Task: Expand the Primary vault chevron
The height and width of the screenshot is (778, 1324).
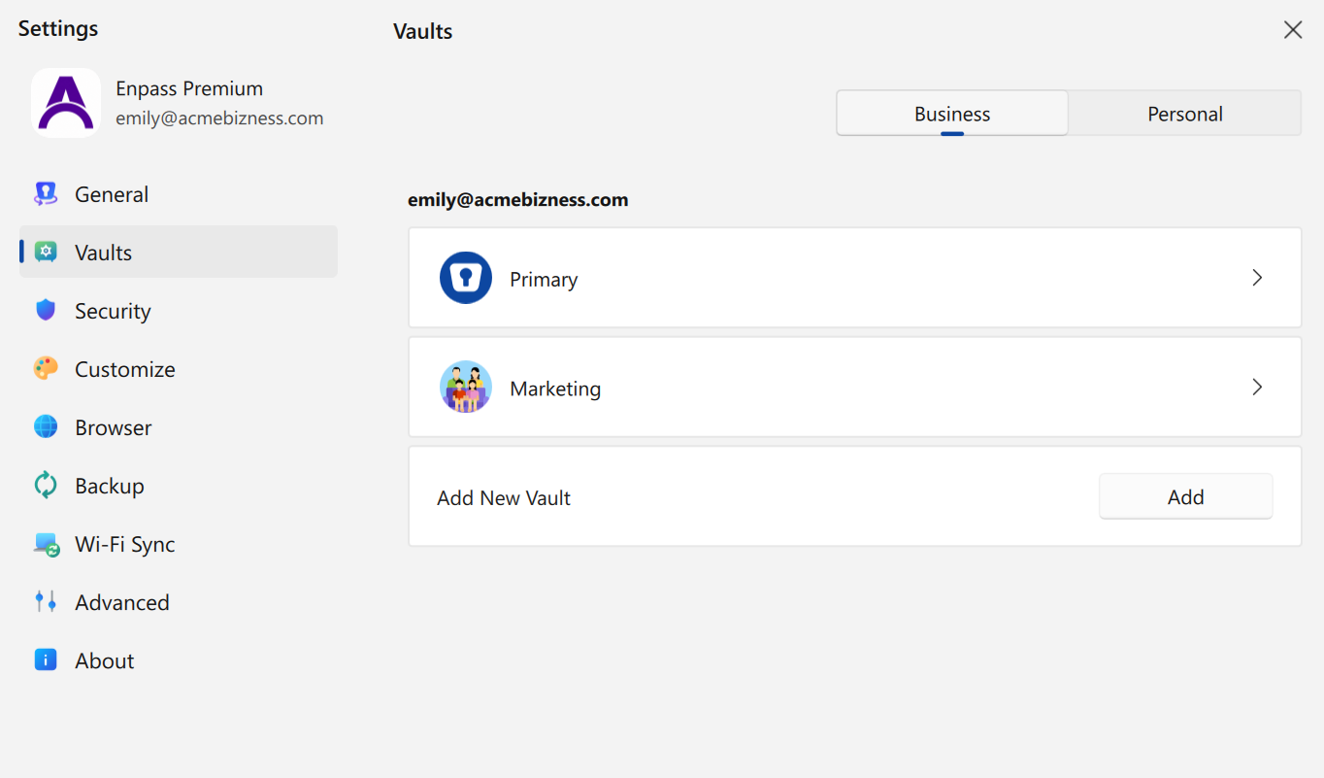Action: [1257, 278]
